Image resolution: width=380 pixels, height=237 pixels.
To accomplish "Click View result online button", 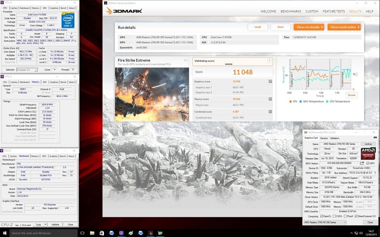I will click(344, 27).
